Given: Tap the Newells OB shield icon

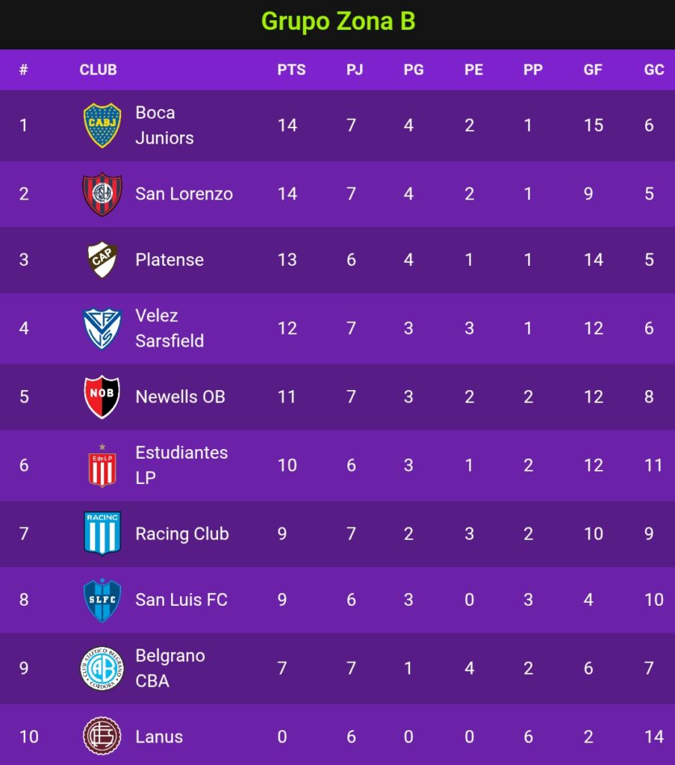Looking at the screenshot, I should coord(102,397).
